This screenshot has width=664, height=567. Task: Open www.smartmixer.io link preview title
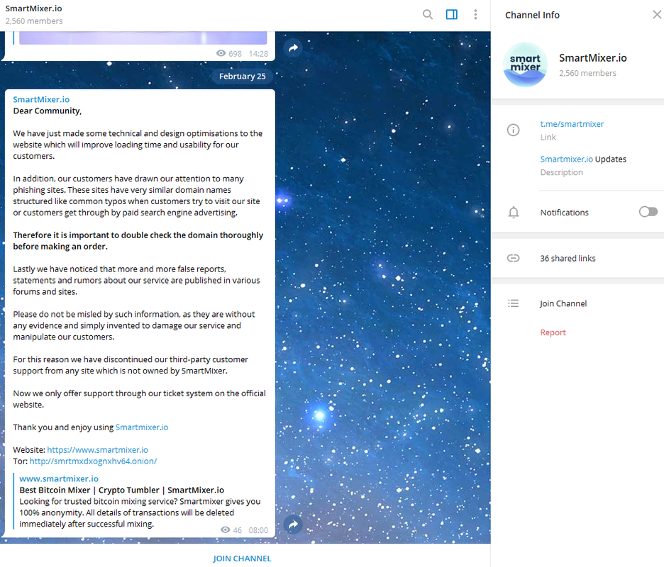click(59, 478)
